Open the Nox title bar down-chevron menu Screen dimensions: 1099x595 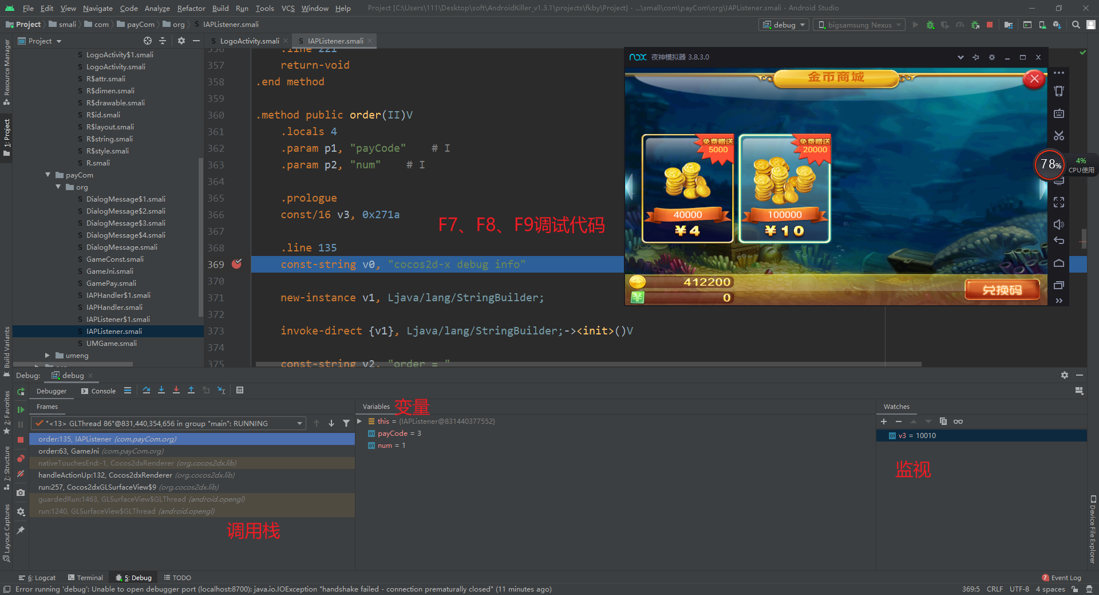click(960, 57)
